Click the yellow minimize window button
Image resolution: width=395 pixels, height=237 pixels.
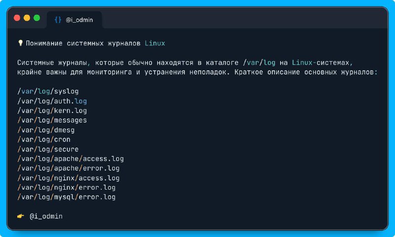27,18
